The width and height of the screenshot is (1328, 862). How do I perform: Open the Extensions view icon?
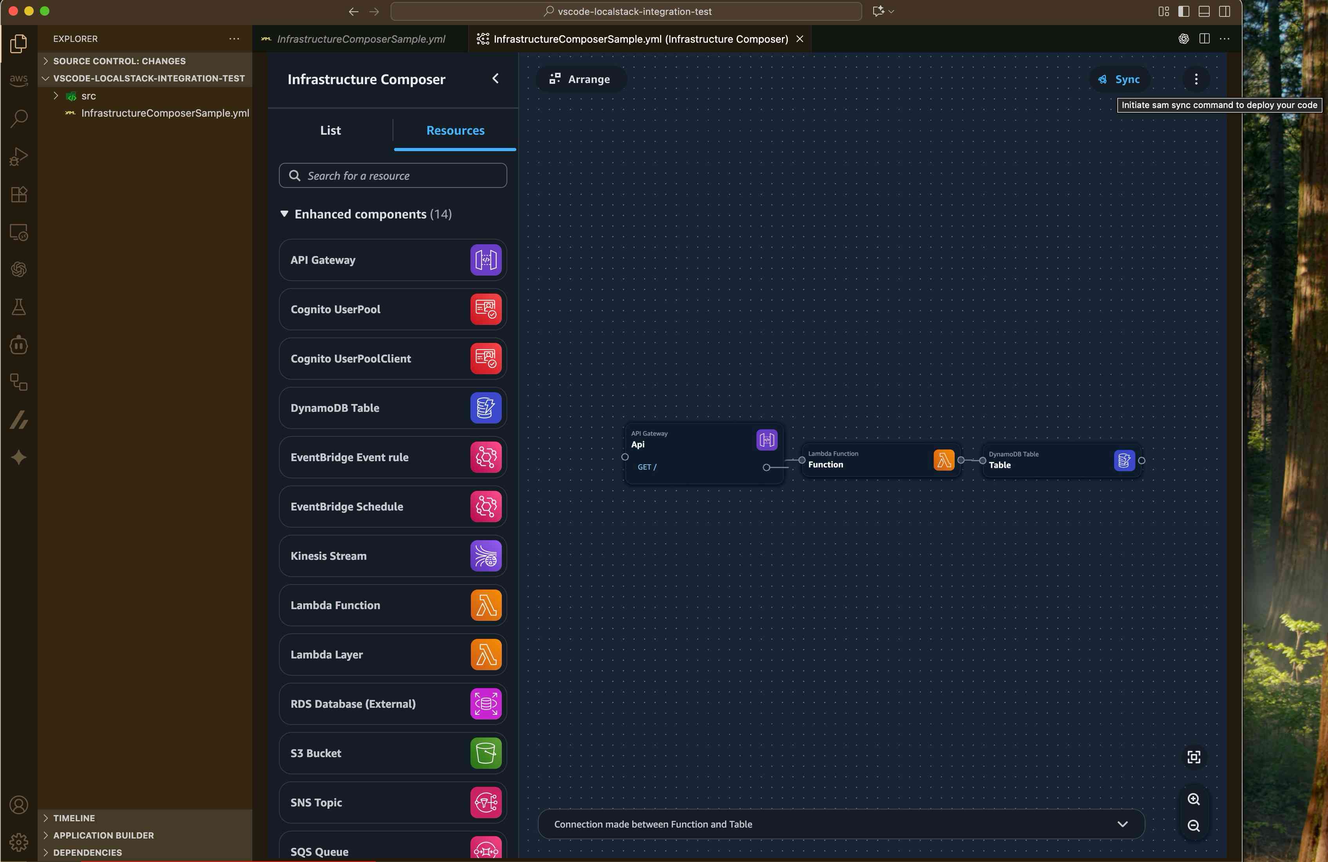(x=18, y=194)
